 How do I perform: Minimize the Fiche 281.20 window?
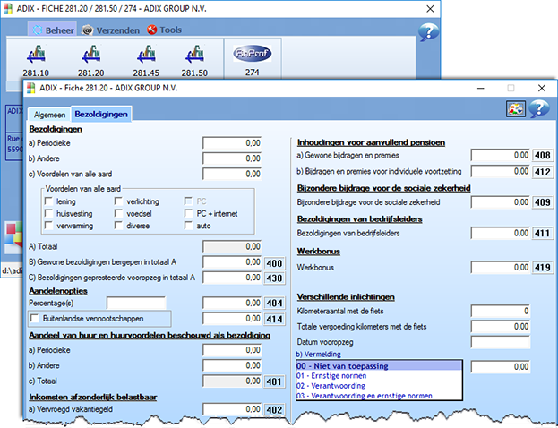tap(481, 88)
